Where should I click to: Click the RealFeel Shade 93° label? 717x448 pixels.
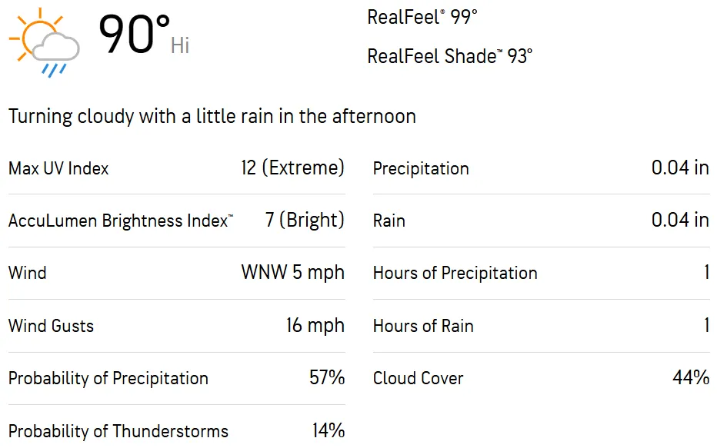[x=450, y=56]
